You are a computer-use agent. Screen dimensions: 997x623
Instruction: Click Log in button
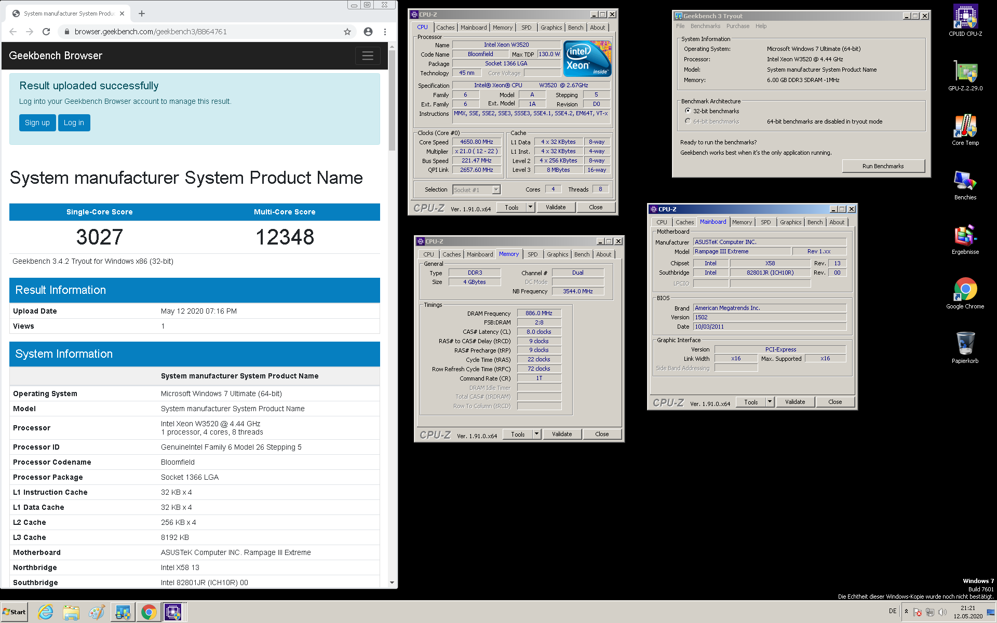74,123
